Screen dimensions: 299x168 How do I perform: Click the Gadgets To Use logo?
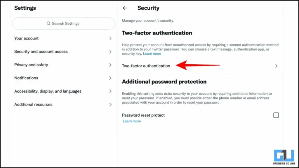click(x=284, y=157)
